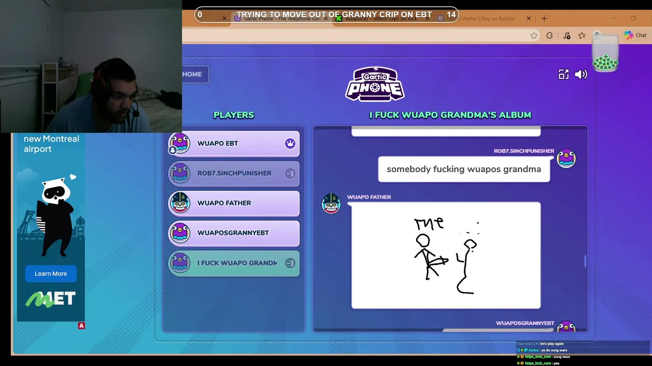Select the ROB7.5INCHPUNISHER player row
The width and height of the screenshot is (652, 366).
tap(234, 173)
